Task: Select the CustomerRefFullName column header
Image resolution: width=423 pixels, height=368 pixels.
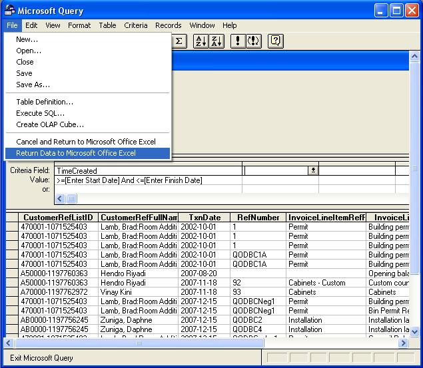Action: (138, 218)
